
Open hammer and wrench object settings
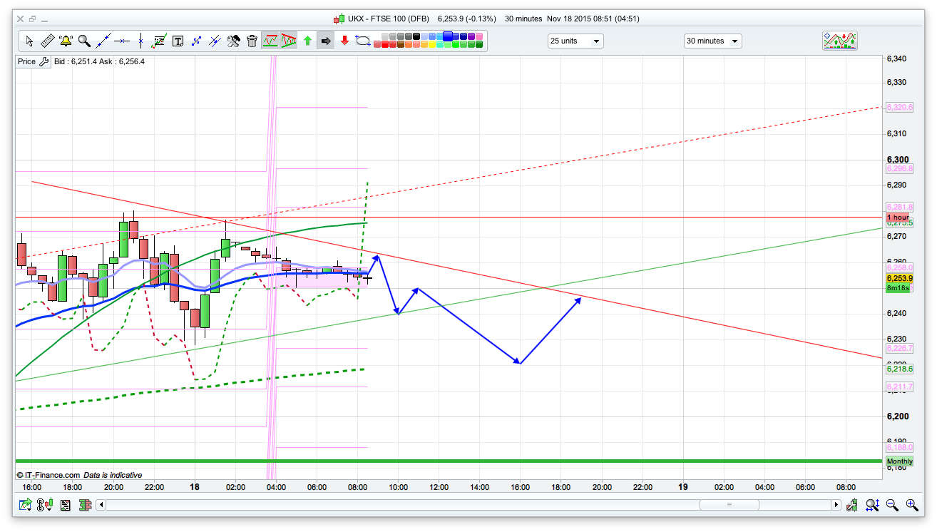[233, 41]
